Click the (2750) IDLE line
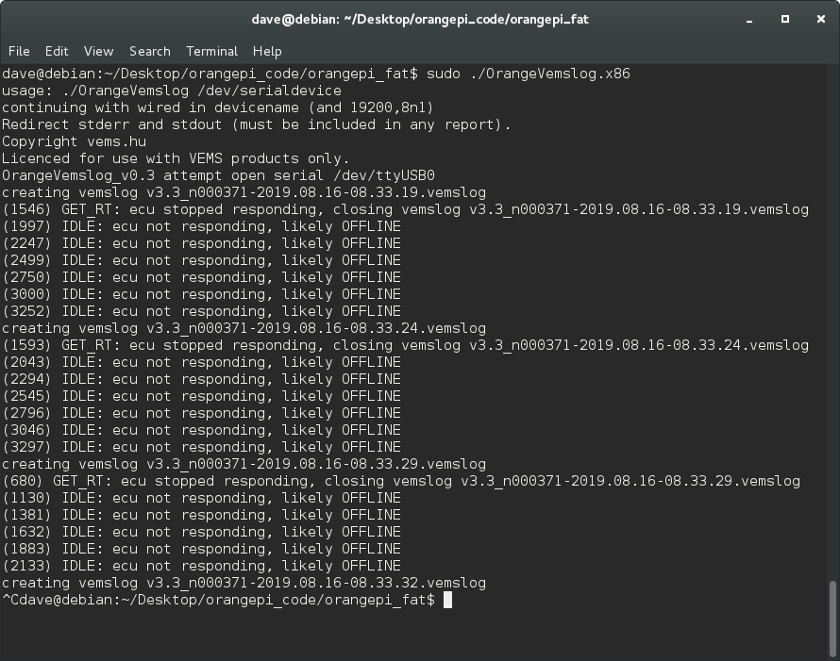The image size is (840, 661). point(201,278)
